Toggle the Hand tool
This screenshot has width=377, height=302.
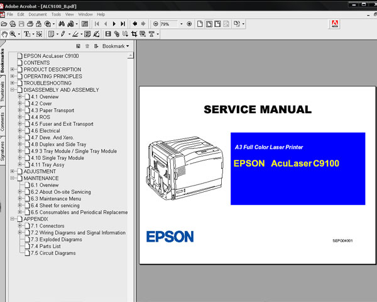tap(4, 34)
